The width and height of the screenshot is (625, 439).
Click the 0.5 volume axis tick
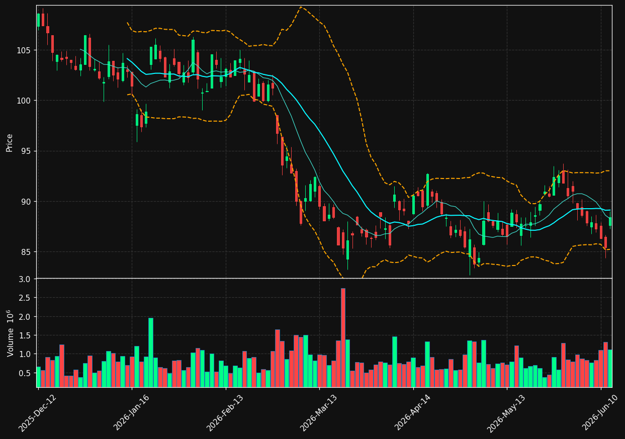25,373
